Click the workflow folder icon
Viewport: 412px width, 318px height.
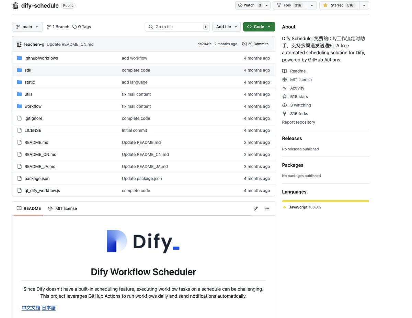tap(20, 106)
